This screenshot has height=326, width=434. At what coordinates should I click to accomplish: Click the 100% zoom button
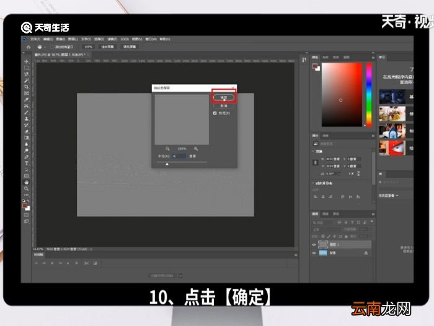(88, 47)
